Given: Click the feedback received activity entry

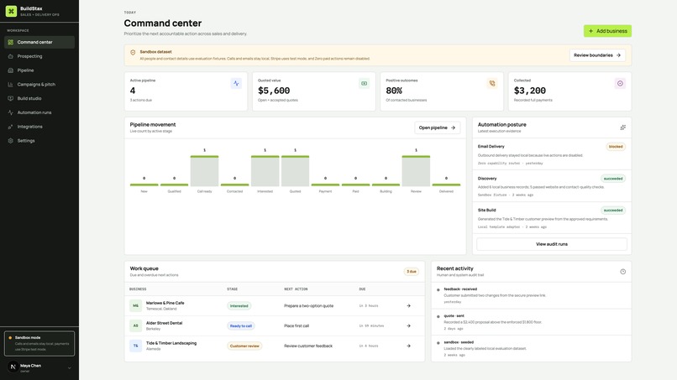Looking at the screenshot, I should pos(531,295).
